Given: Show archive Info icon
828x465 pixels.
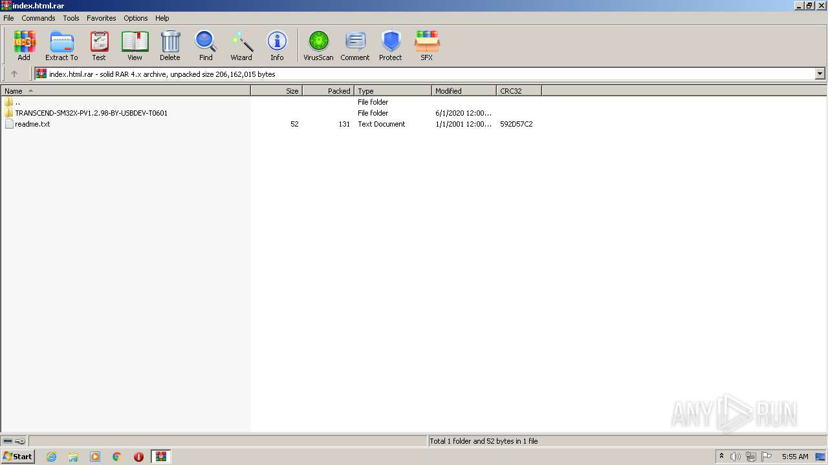Looking at the screenshot, I should tap(277, 46).
